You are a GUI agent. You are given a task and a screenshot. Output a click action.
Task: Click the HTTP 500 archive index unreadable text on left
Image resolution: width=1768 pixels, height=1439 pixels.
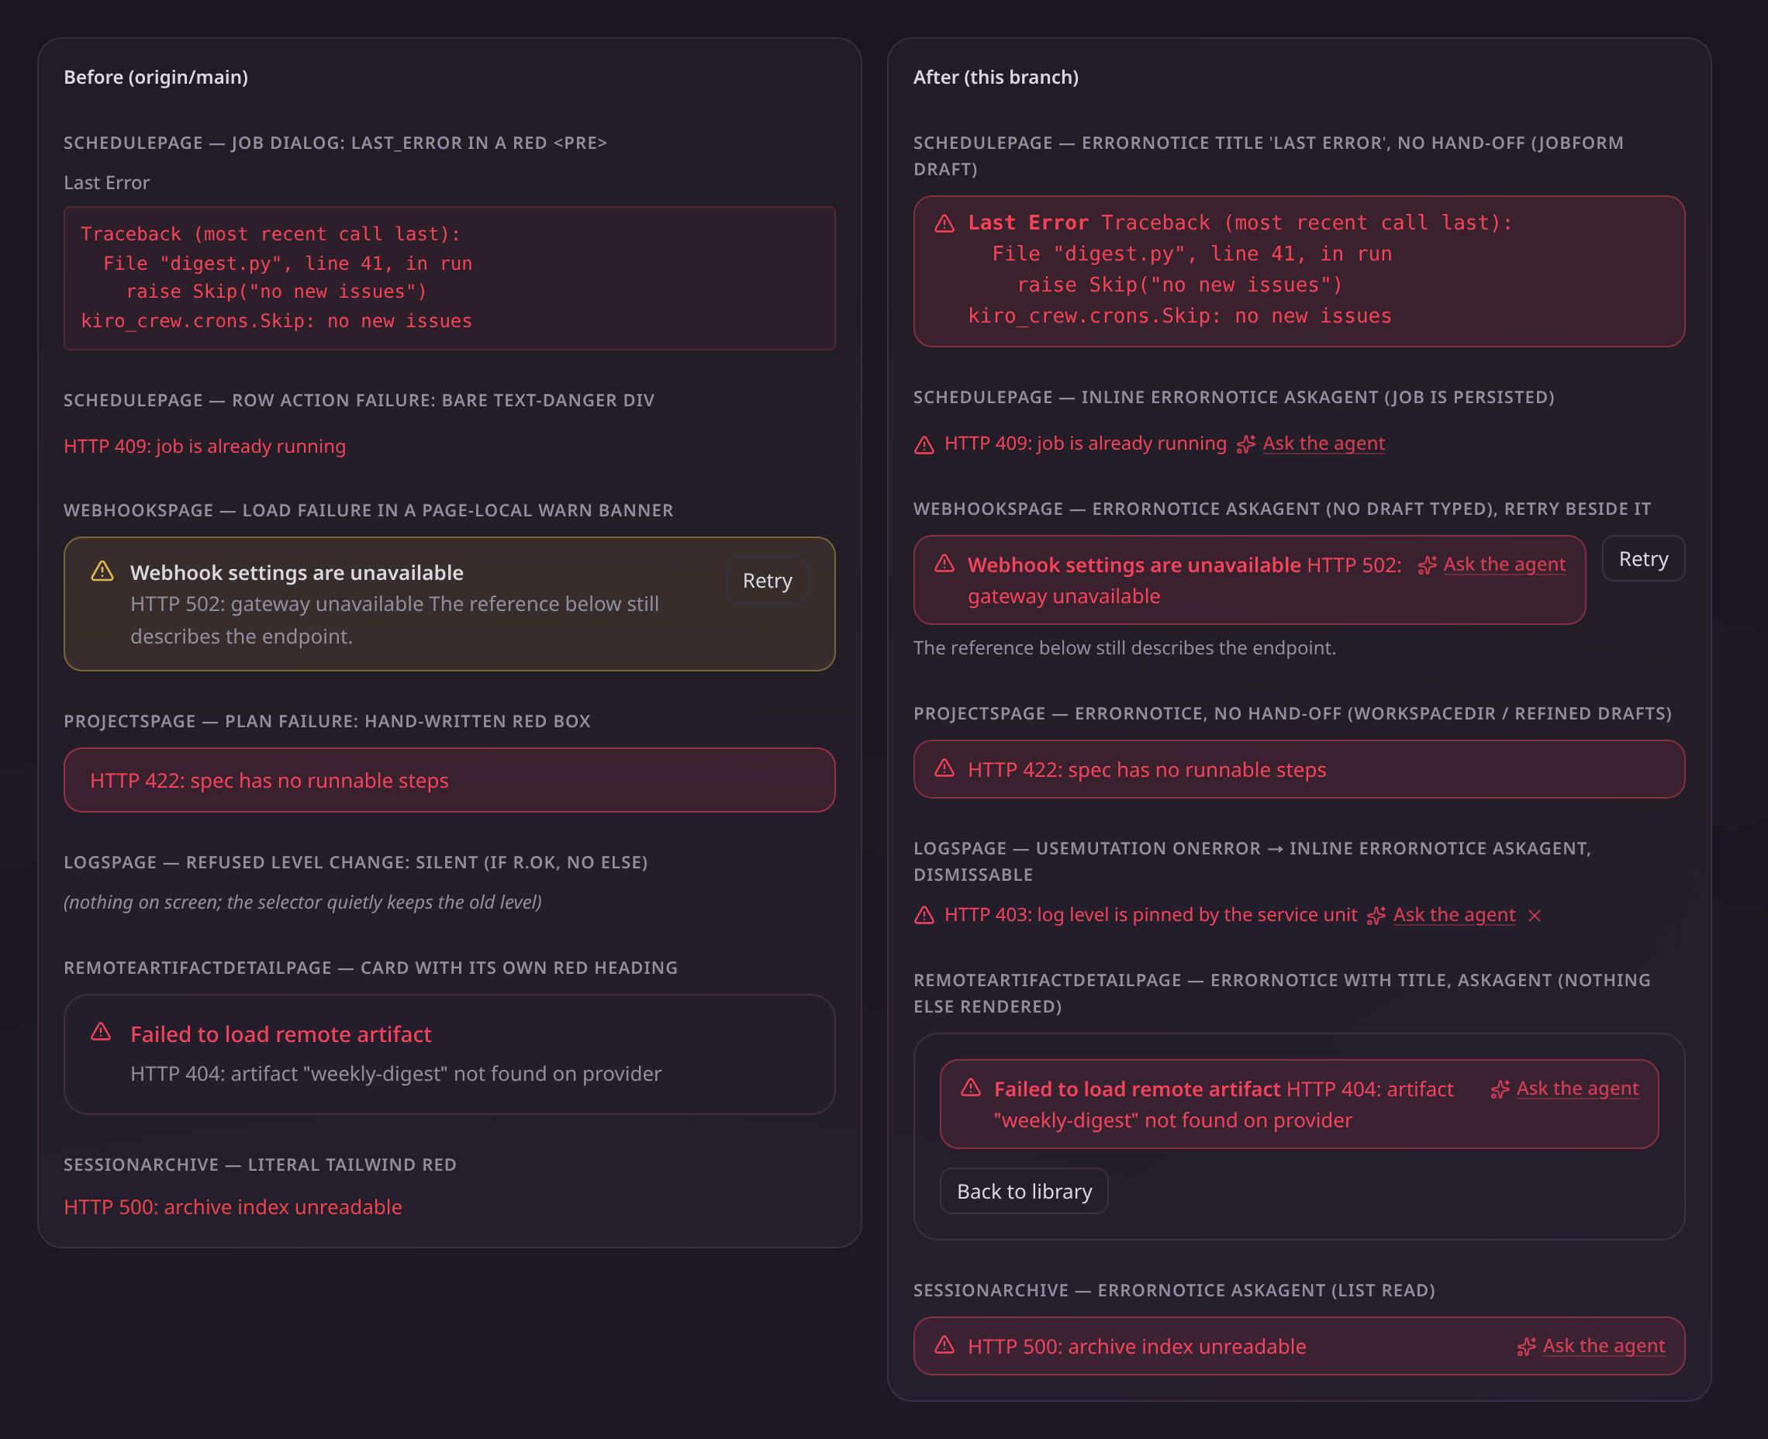click(x=233, y=1207)
